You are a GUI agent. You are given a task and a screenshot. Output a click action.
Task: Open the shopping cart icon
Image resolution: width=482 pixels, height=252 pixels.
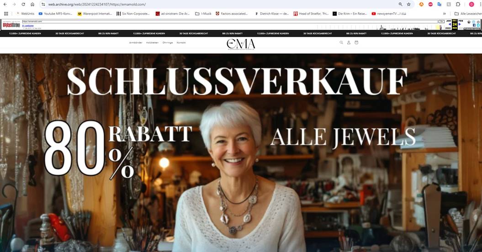(x=356, y=42)
